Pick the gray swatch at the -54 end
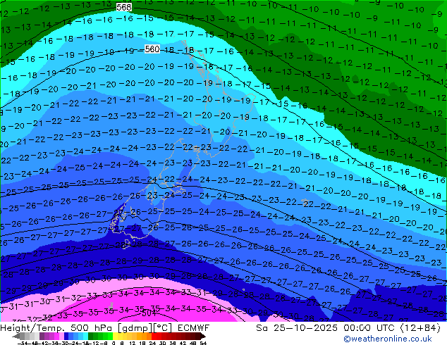Viewport: 447px width, 345px height. (x=23, y=336)
